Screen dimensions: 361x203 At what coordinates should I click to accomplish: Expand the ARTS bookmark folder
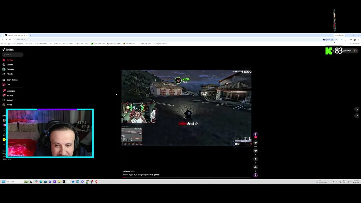pyautogui.click(x=62, y=44)
